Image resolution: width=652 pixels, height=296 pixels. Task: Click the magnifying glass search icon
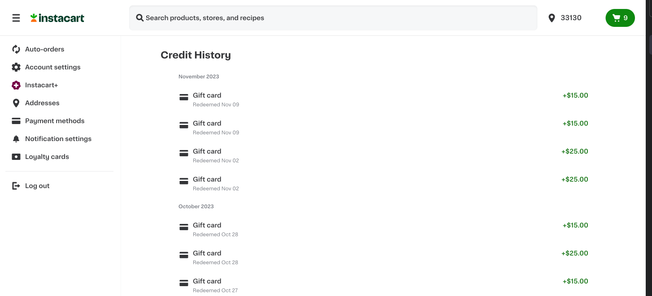[140, 18]
